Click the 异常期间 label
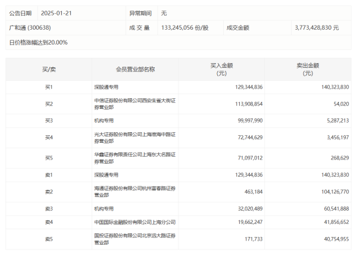 [x=140, y=13]
